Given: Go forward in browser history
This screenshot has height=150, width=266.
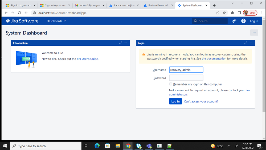Looking at the screenshot, I should pyautogui.click(x=13, y=13).
